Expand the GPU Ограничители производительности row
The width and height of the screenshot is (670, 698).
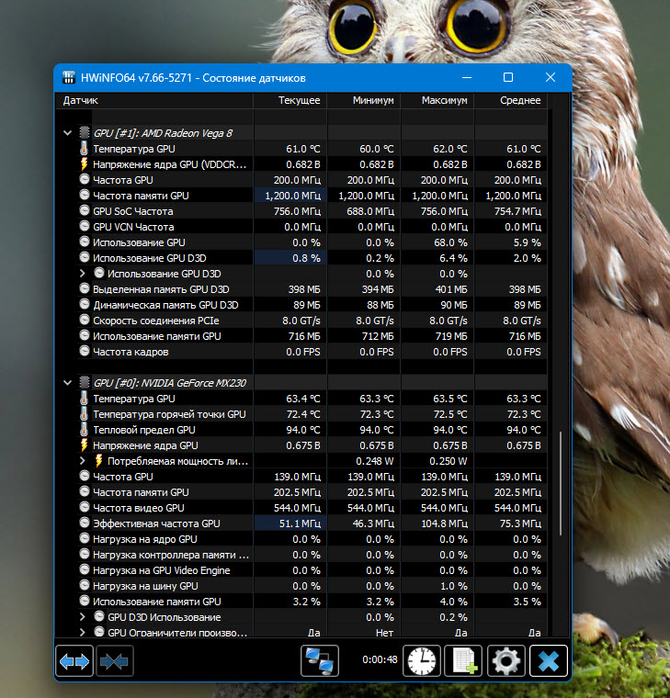tap(83, 632)
